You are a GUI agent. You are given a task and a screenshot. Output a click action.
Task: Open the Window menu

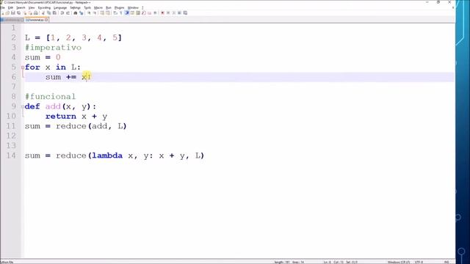(133, 7)
